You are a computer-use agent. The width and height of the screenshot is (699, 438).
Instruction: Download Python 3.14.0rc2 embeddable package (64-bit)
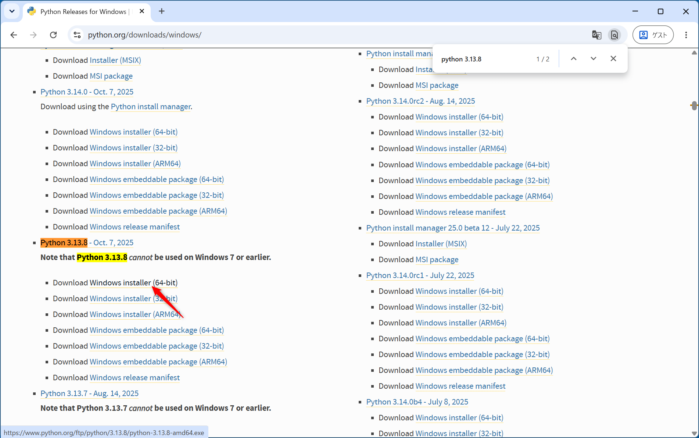483,165
